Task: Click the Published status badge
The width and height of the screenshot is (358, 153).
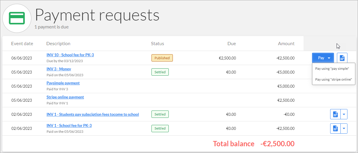Action: coord(162,58)
